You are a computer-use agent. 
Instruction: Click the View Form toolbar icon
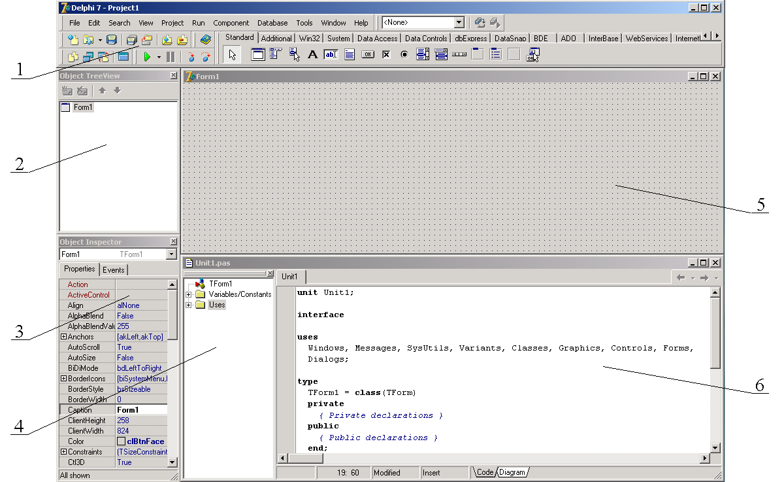point(88,57)
